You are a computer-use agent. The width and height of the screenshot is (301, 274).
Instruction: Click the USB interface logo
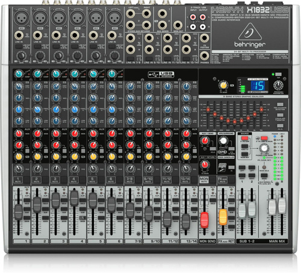(x=161, y=75)
